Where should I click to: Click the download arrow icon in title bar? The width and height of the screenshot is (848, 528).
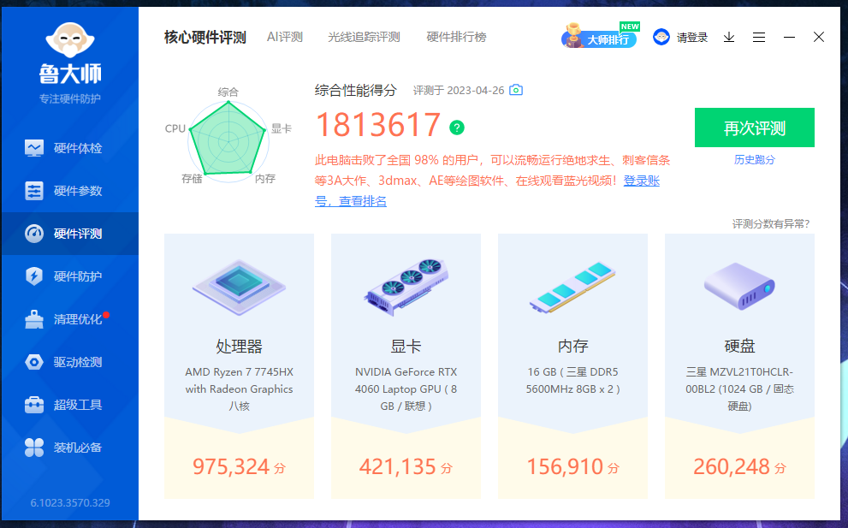coord(729,38)
